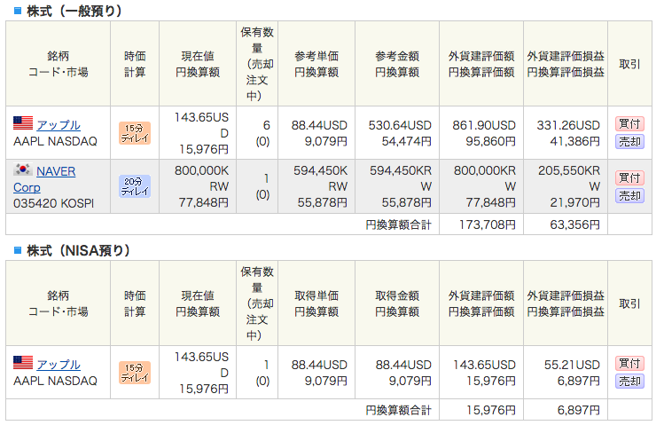Click 売却 for NAVER Corp
This screenshot has height=433, width=664.
[x=629, y=195]
